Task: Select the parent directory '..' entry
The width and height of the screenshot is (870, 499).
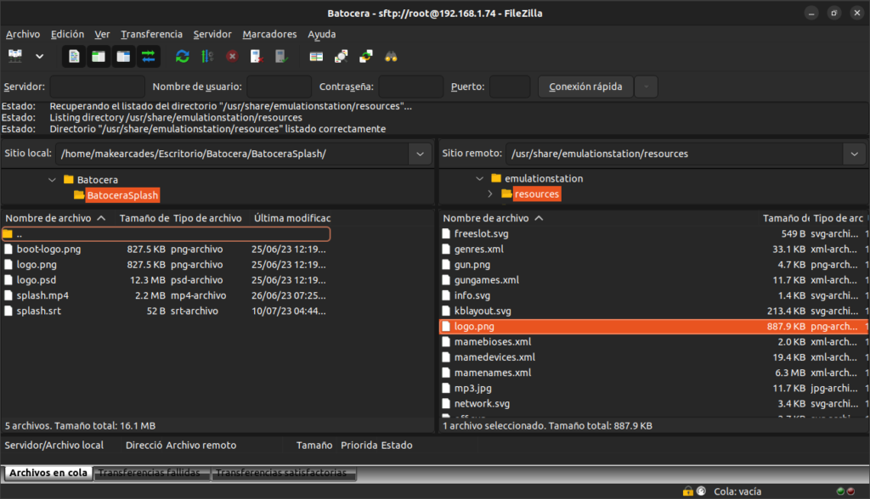Action: (166, 234)
